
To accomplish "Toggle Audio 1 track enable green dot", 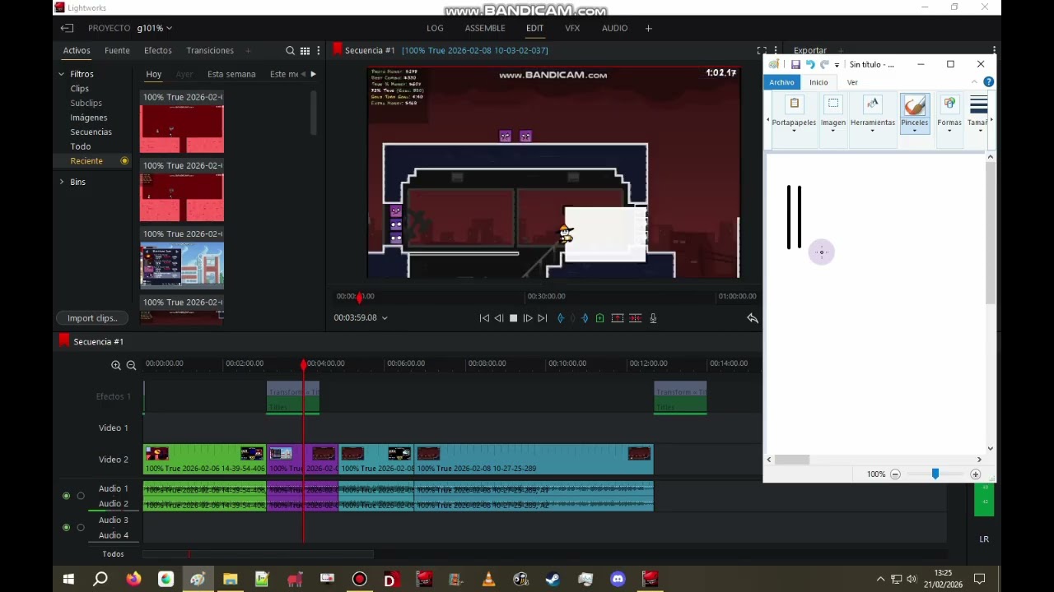I will pyautogui.click(x=67, y=496).
